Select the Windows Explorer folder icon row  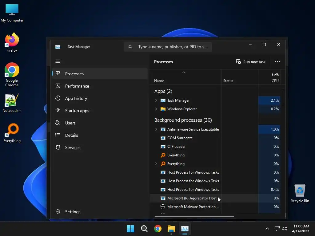click(163, 109)
